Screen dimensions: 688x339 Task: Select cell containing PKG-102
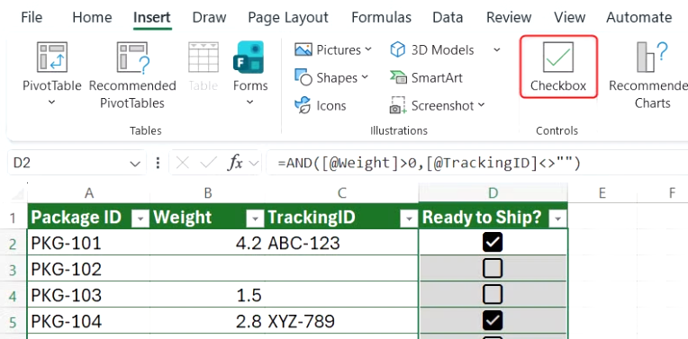(x=89, y=269)
